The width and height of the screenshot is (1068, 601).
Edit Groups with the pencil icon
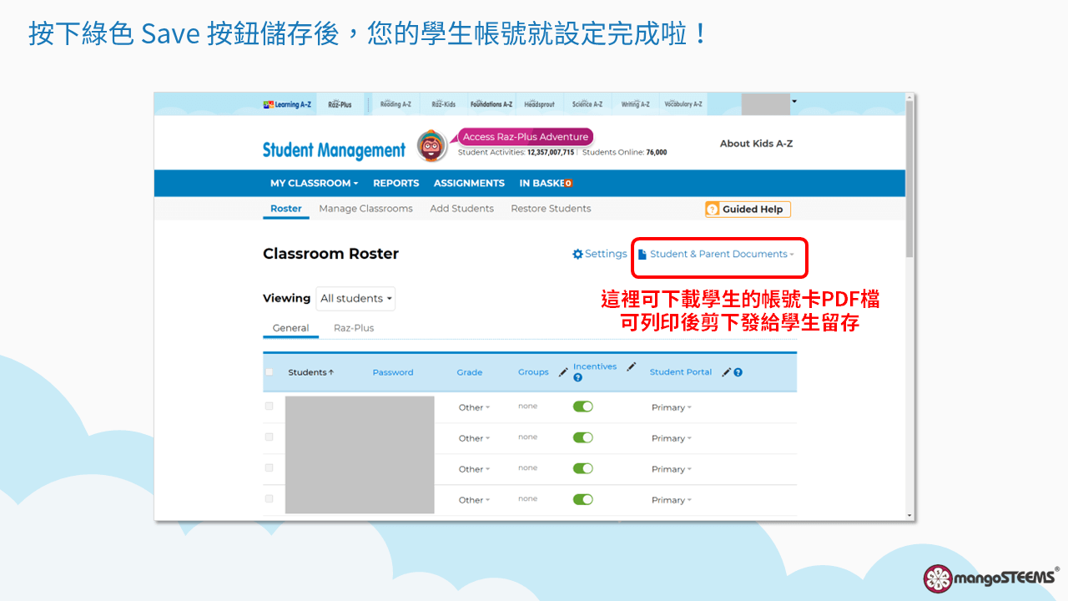coord(564,371)
